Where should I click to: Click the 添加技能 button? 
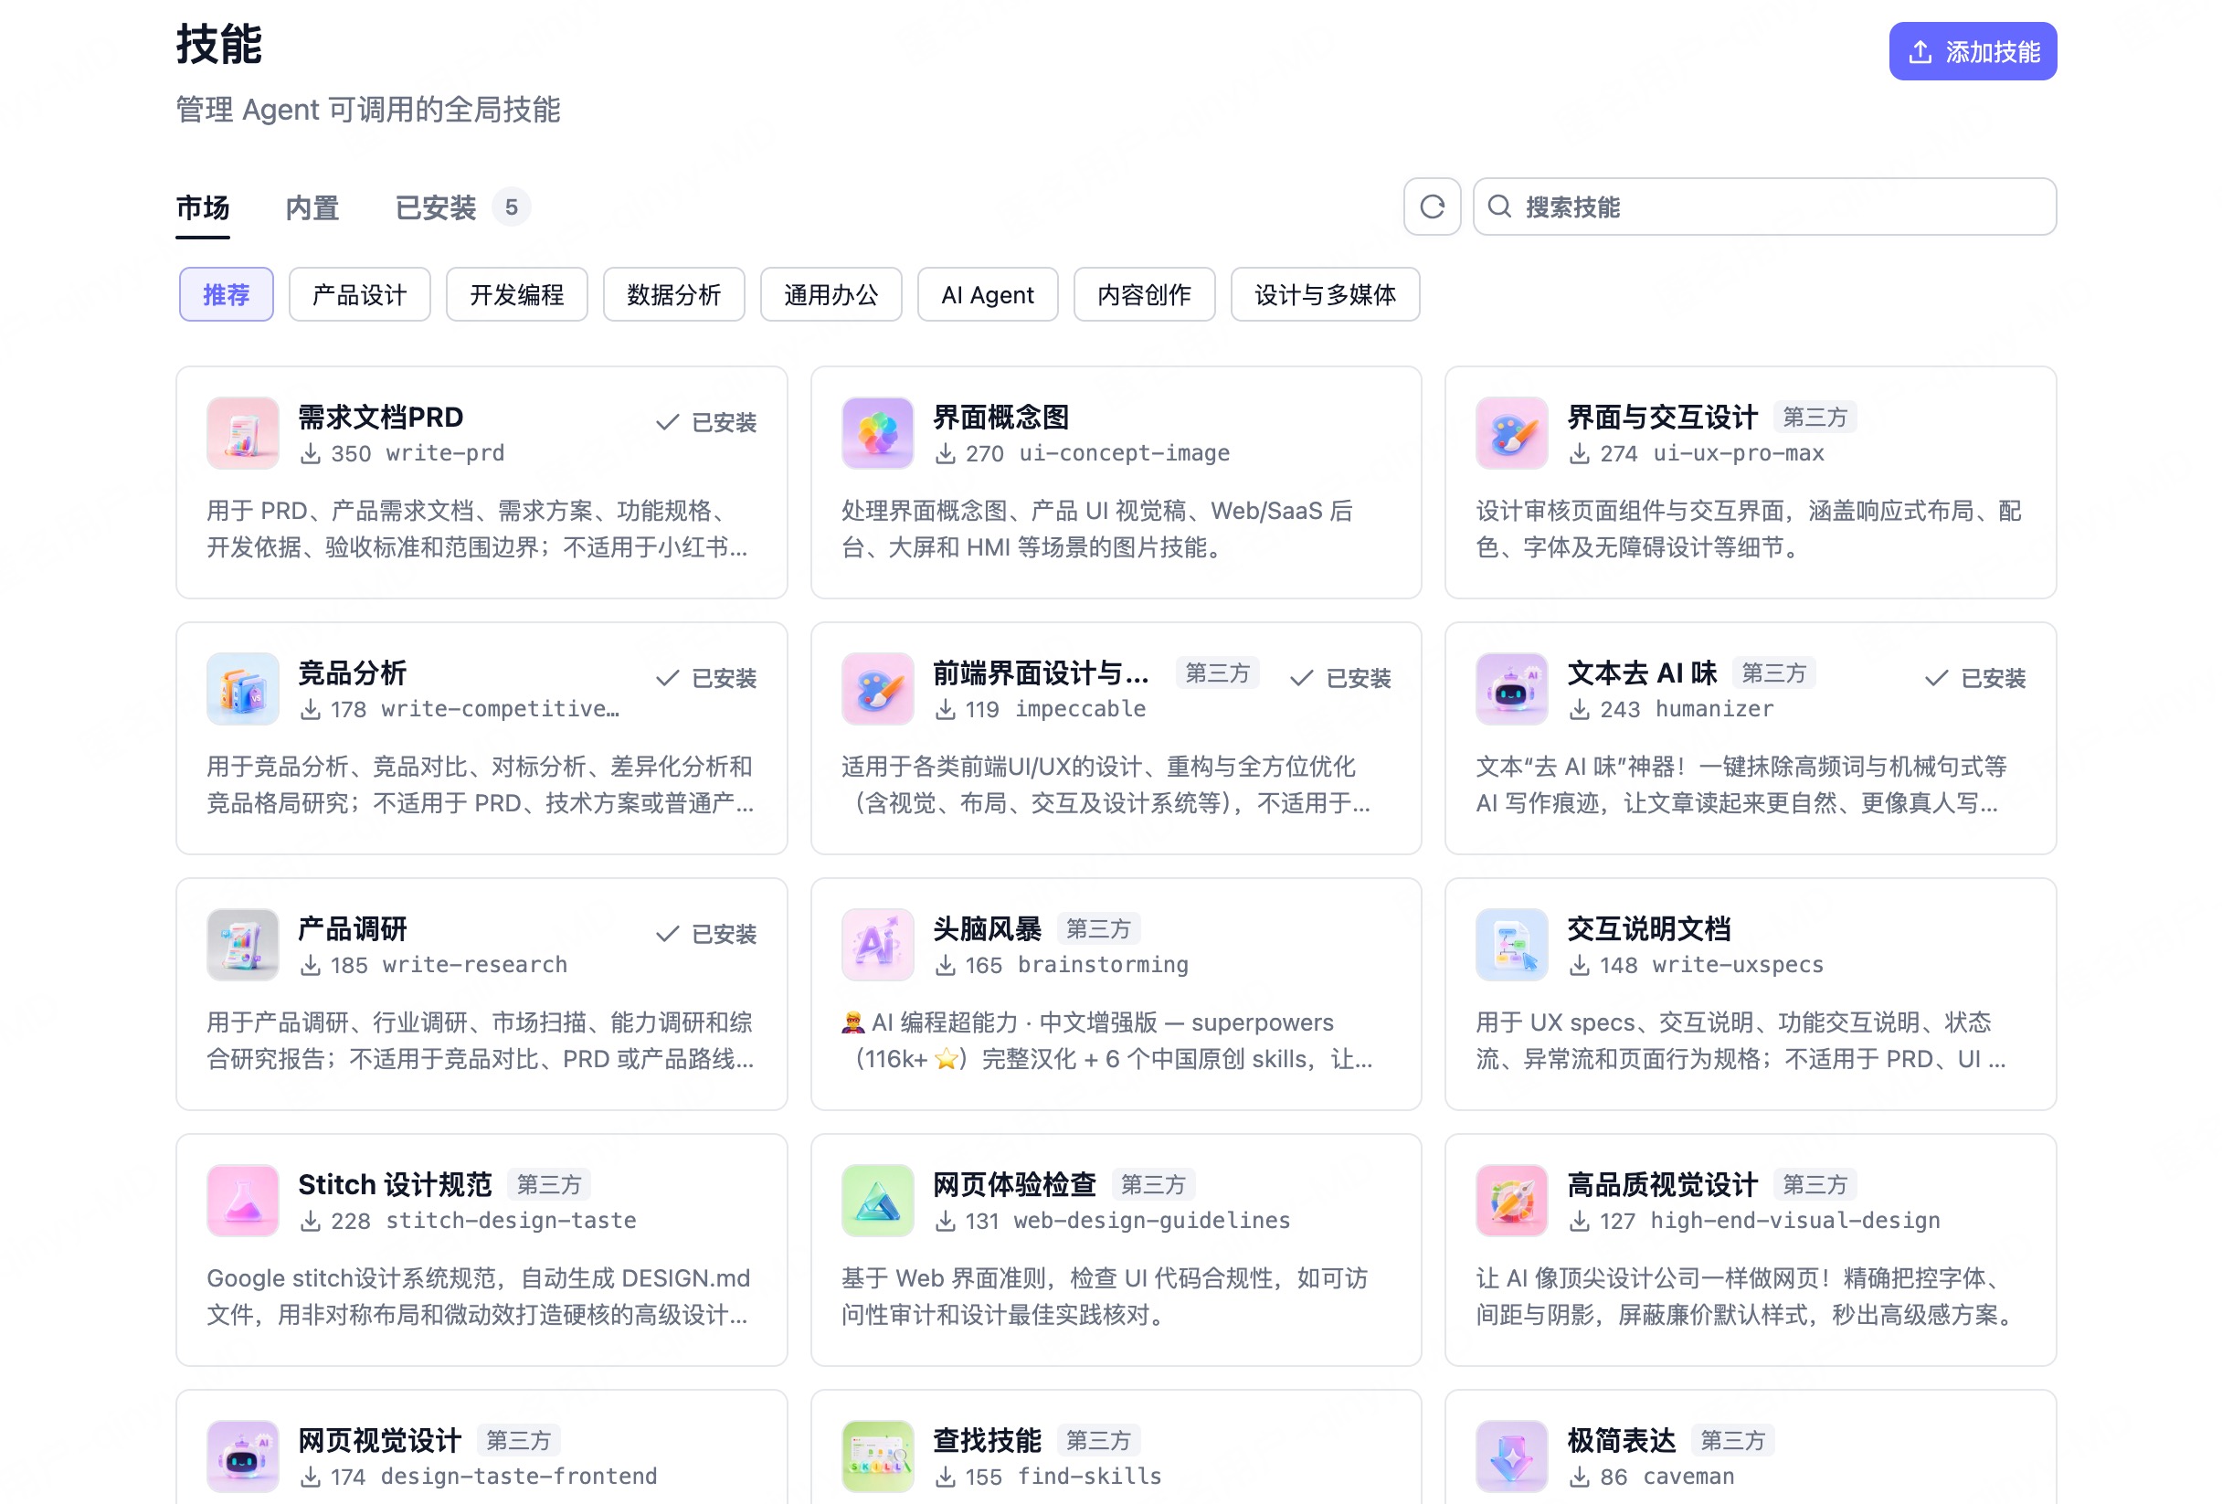(x=1972, y=52)
